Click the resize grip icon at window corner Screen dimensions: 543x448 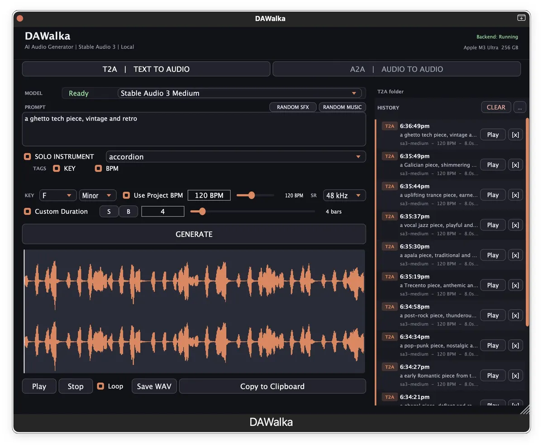click(524, 410)
